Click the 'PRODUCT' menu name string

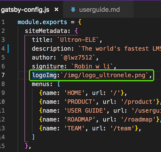point(80,102)
